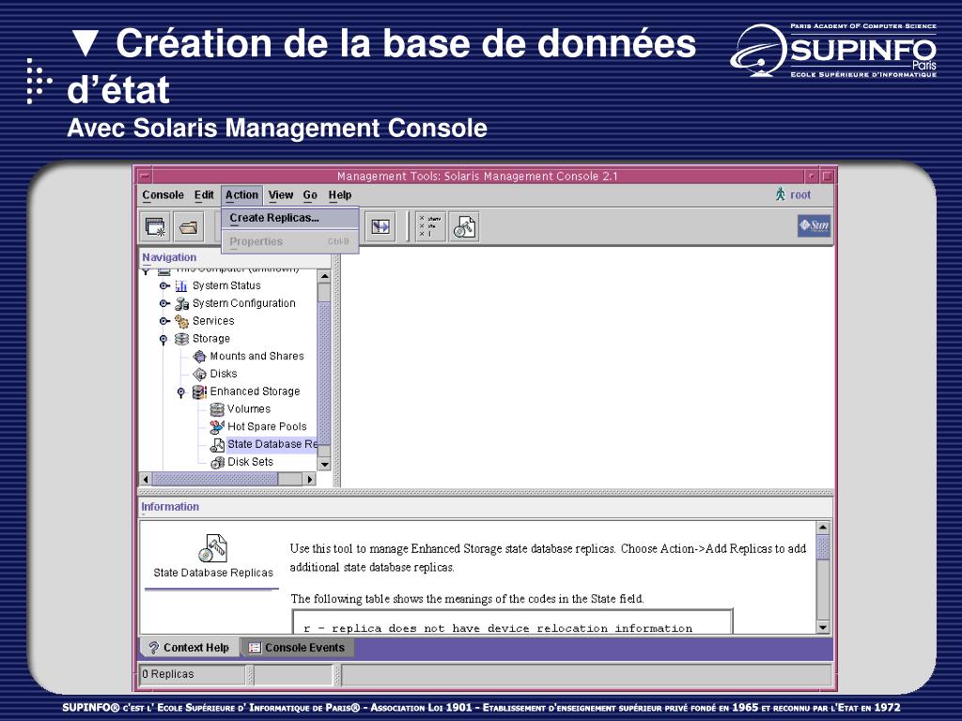Click the Context Help question icon

pyautogui.click(x=153, y=648)
